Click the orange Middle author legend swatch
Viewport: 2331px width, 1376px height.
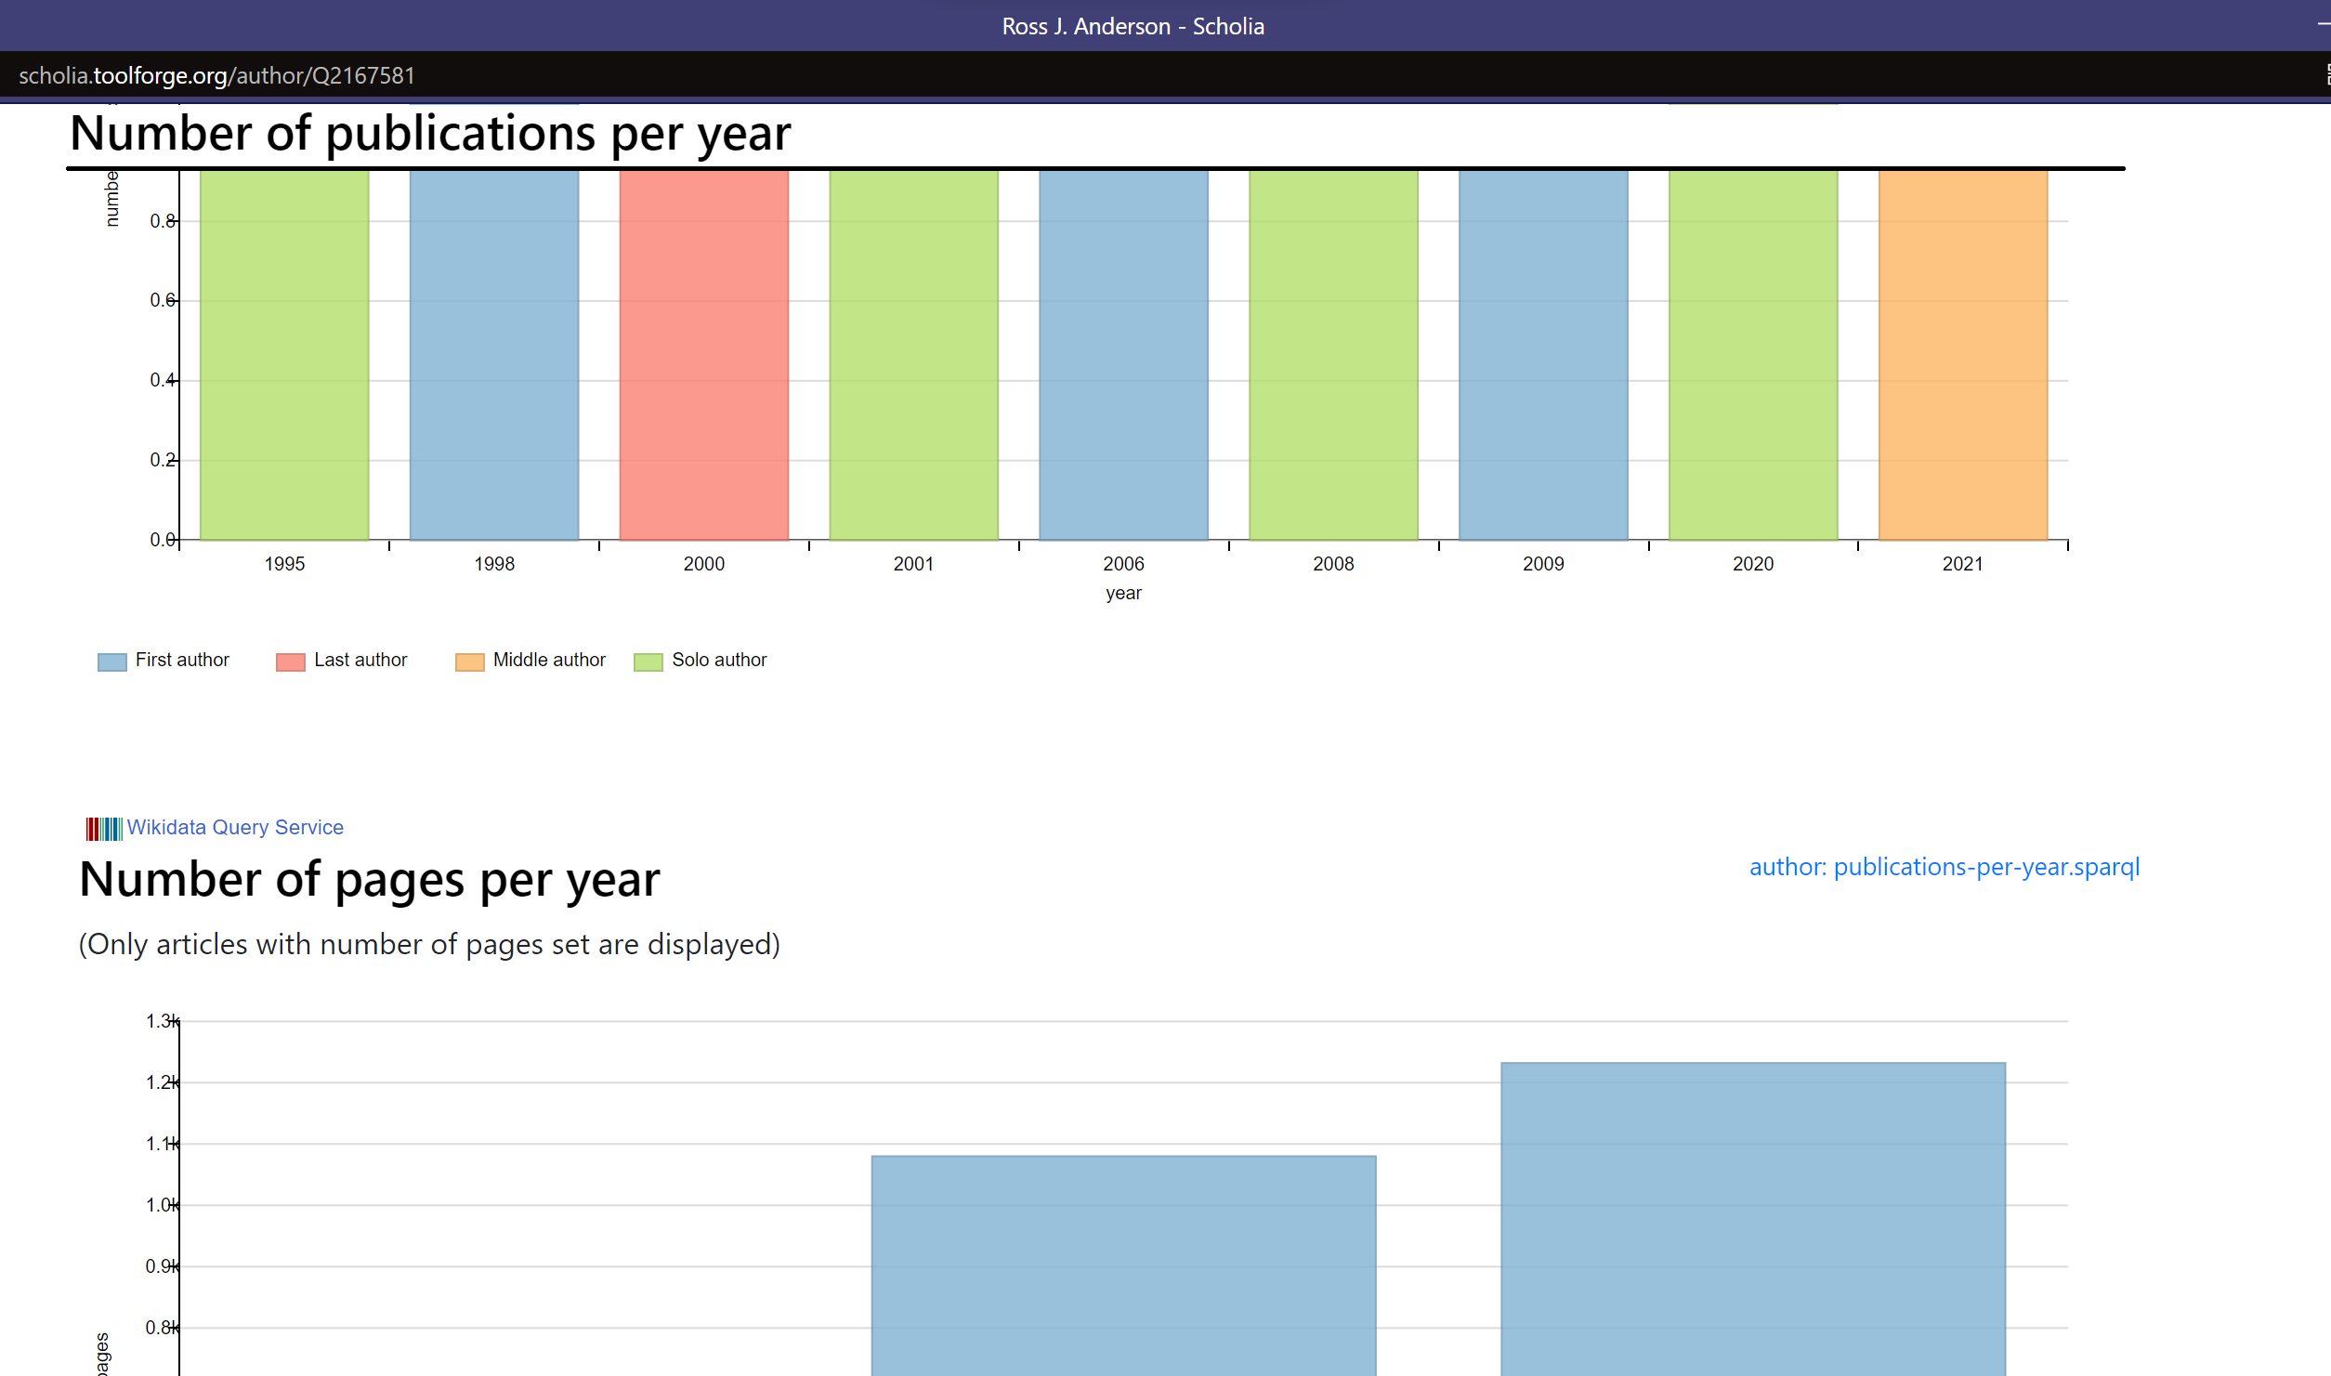(x=469, y=662)
